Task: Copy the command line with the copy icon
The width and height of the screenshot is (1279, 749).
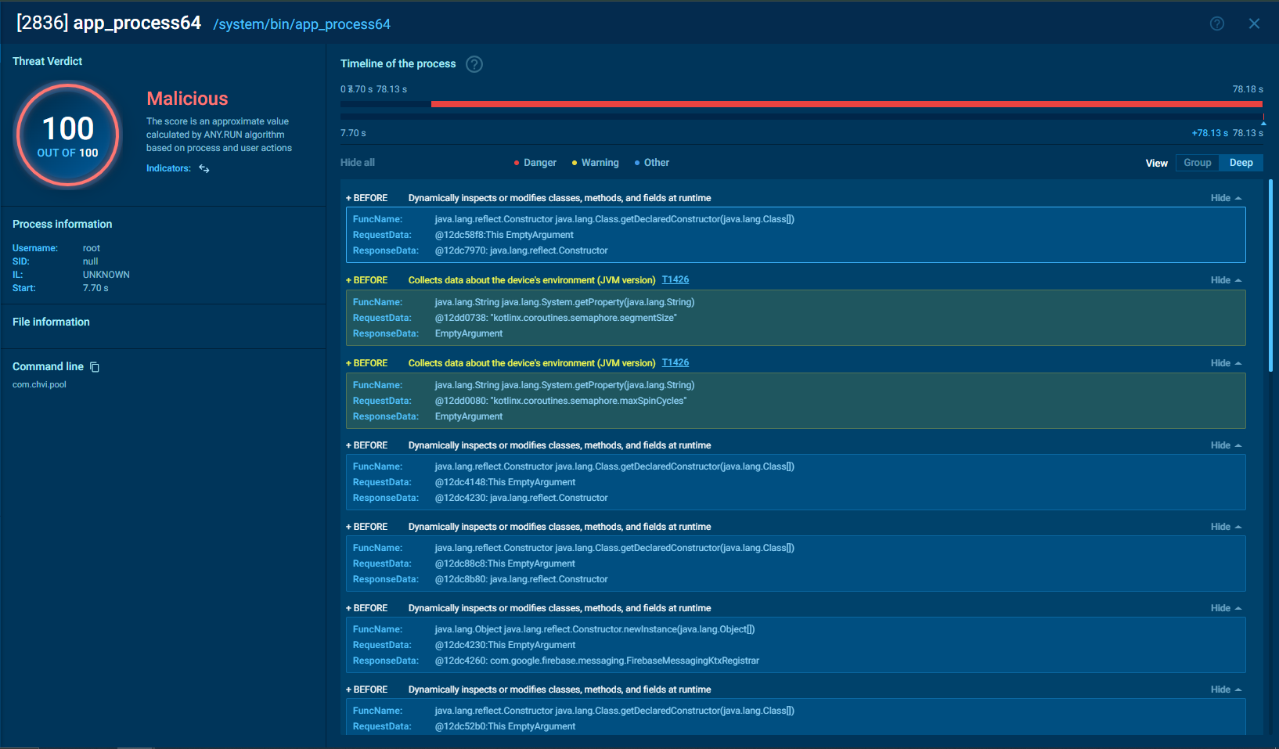Action: tap(95, 367)
